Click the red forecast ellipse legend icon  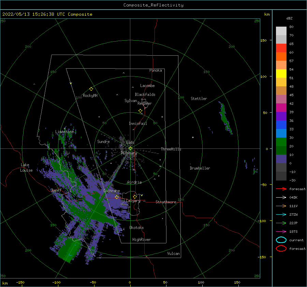pyautogui.click(x=281, y=248)
